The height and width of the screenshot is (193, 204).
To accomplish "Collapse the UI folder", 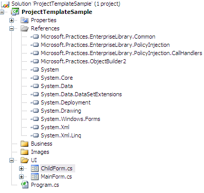I will [x=11, y=160].
